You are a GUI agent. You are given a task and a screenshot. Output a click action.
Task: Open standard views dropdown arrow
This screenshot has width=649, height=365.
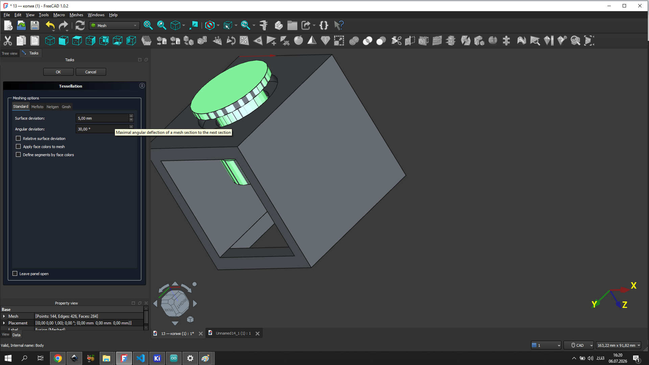pyautogui.click(x=184, y=25)
